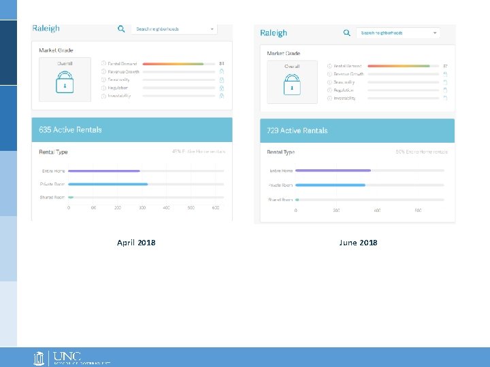Click purple Entire Home bar in June 2018 chart
Screen dimensions: 490x367
tap(333, 171)
